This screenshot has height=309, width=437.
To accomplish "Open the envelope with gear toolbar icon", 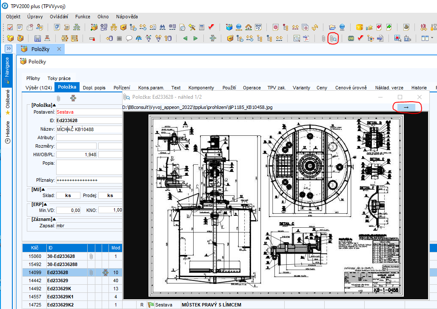I will click(x=30, y=27).
